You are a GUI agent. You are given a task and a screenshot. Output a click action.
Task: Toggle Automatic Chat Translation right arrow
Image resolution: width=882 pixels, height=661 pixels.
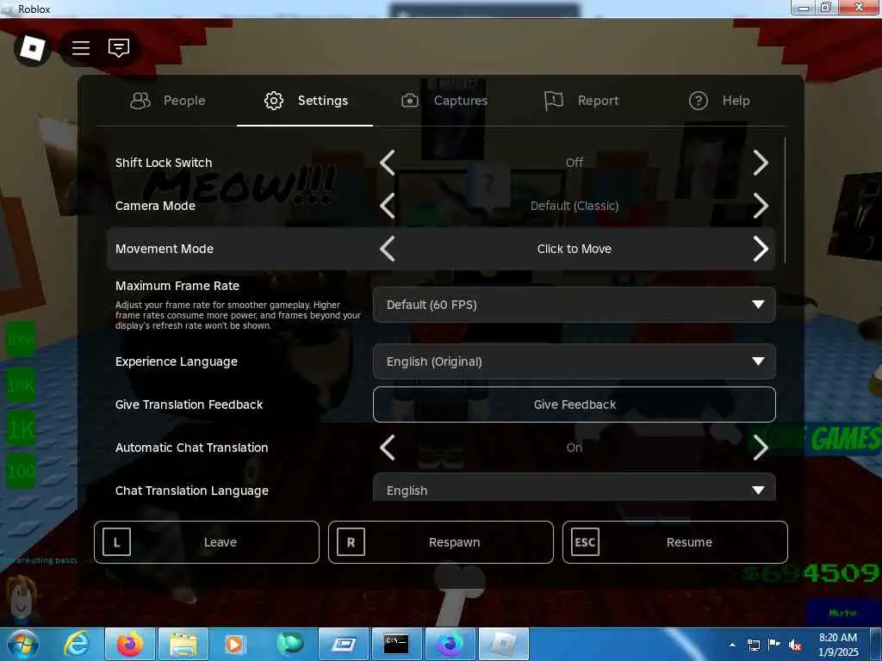[x=761, y=448]
